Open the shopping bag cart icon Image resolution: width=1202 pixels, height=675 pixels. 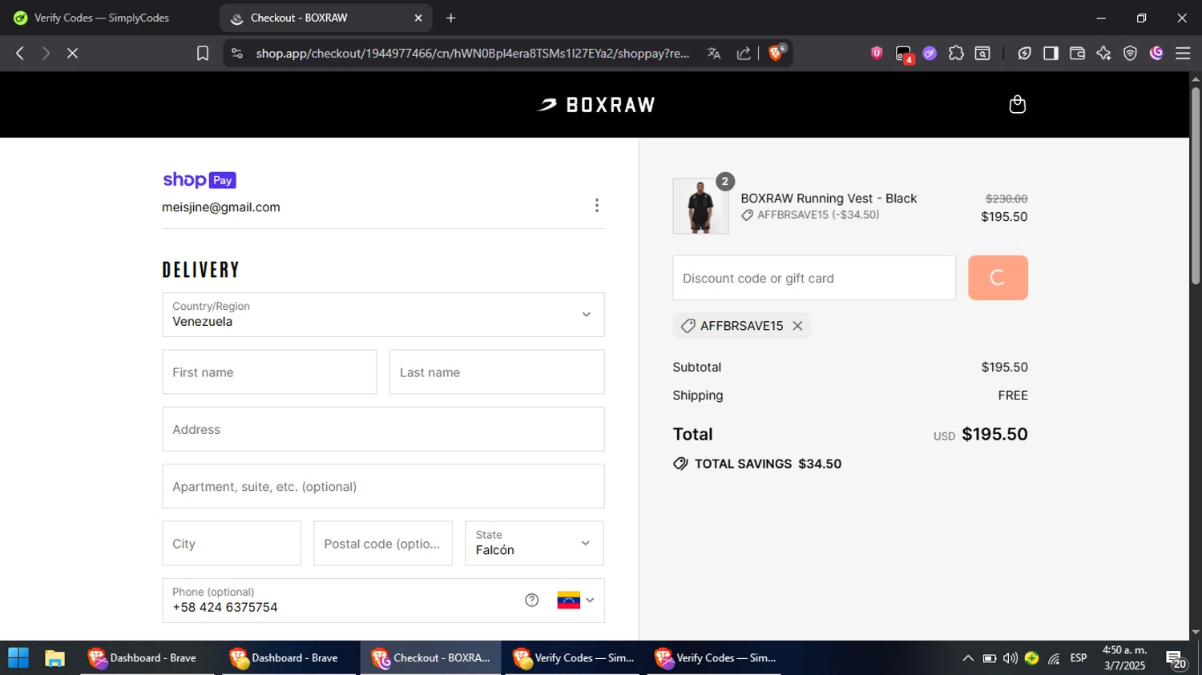1017,105
